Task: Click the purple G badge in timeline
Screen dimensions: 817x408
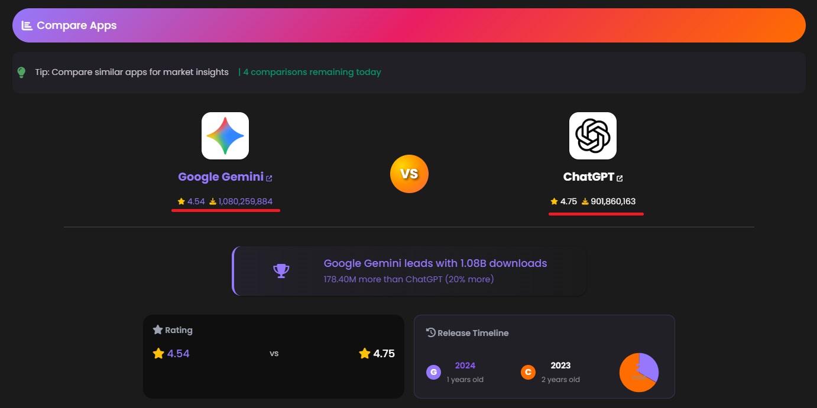Action: point(433,372)
